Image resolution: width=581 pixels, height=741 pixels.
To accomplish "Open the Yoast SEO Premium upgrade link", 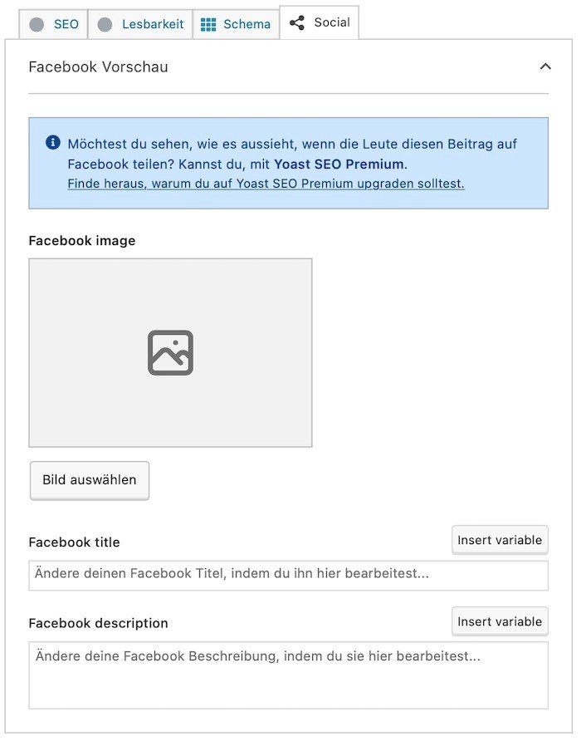I will [x=266, y=184].
